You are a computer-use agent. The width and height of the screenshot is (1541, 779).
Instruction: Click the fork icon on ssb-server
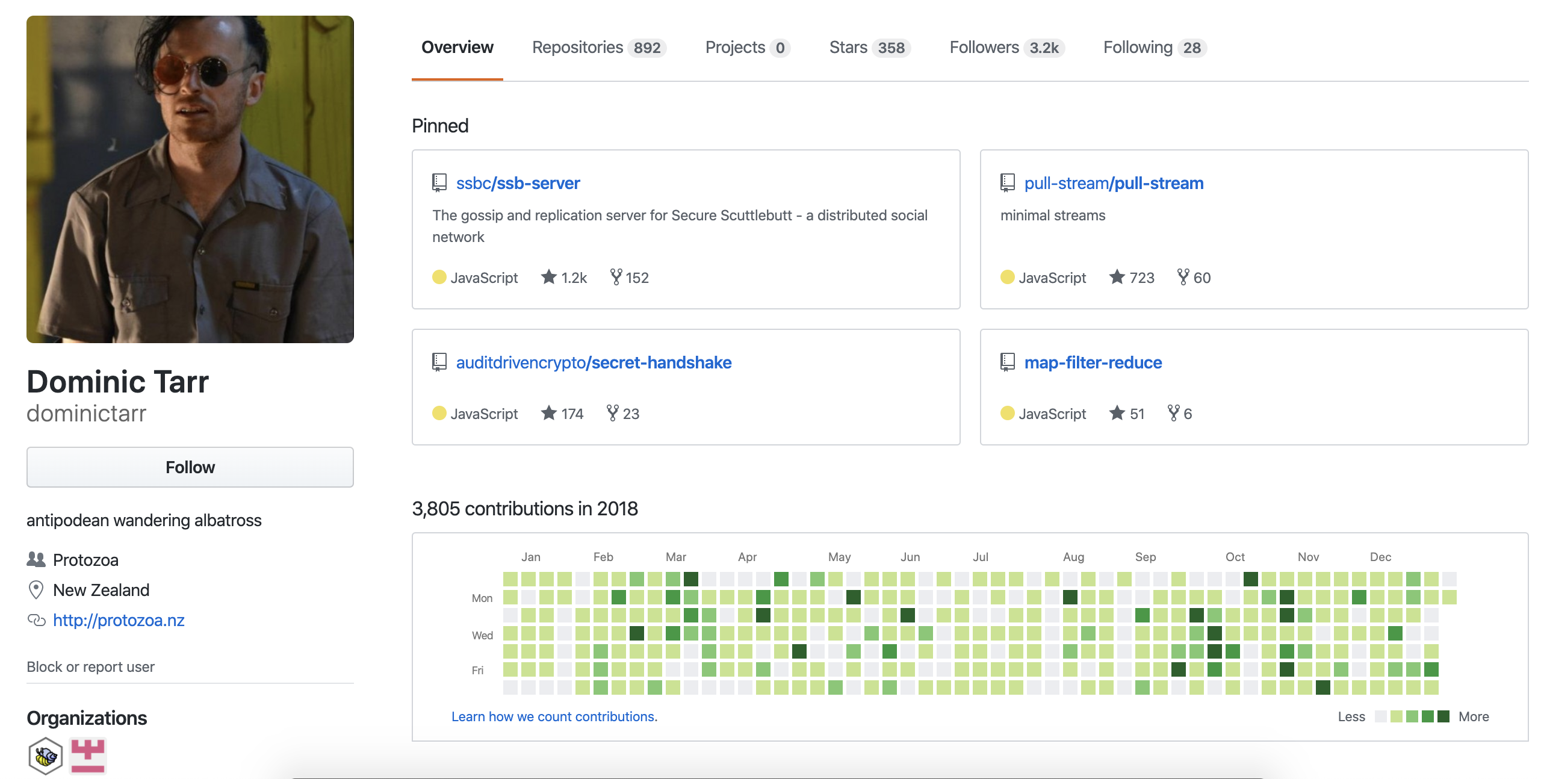coord(616,277)
